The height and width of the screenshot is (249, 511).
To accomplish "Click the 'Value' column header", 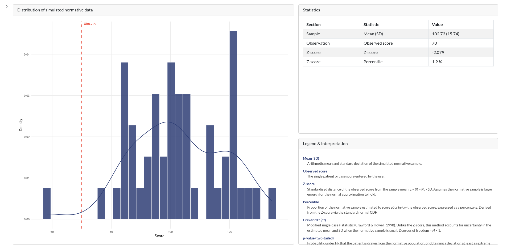I will pyautogui.click(x=437, y=24).
